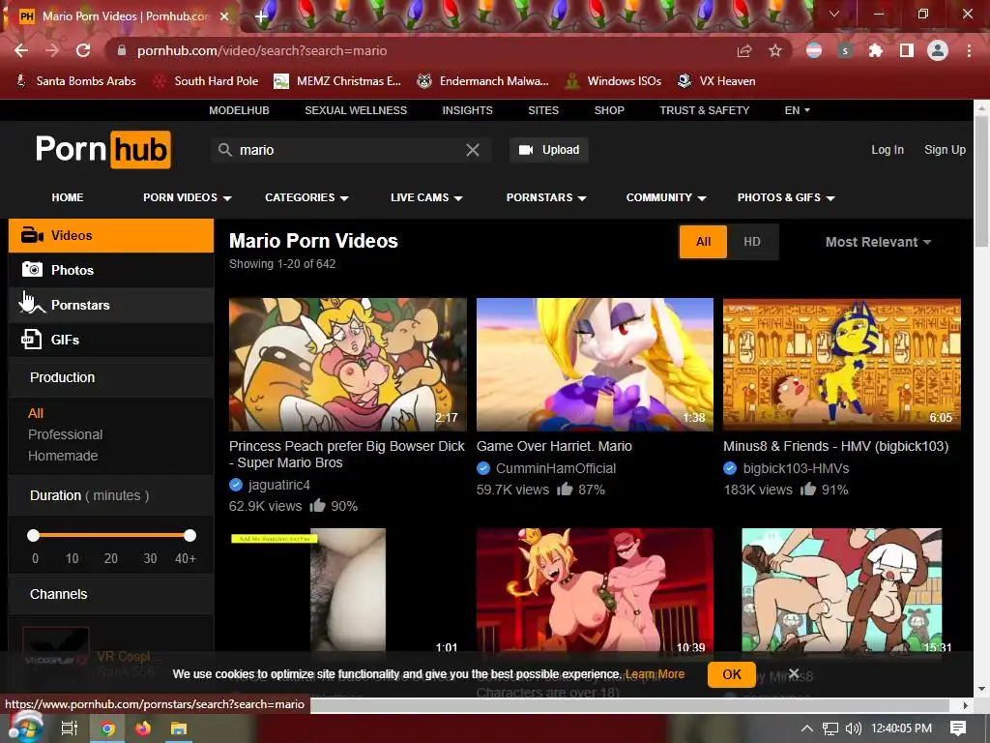Image resolution: width=990 pixels, height=743 pixels.
Task: Open the notification center icon
Action: click(958, 728)
